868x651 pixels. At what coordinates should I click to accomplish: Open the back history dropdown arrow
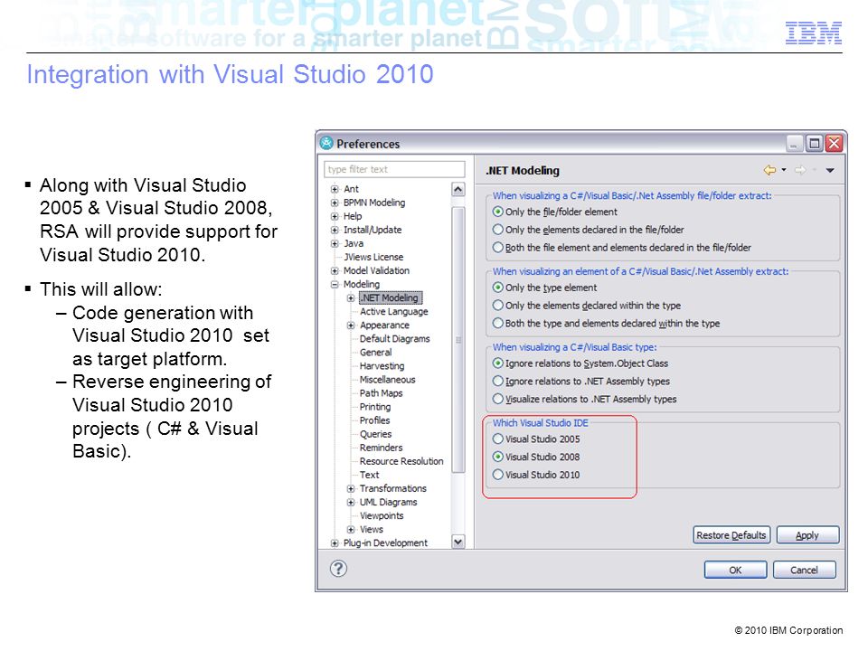(784, 170)
